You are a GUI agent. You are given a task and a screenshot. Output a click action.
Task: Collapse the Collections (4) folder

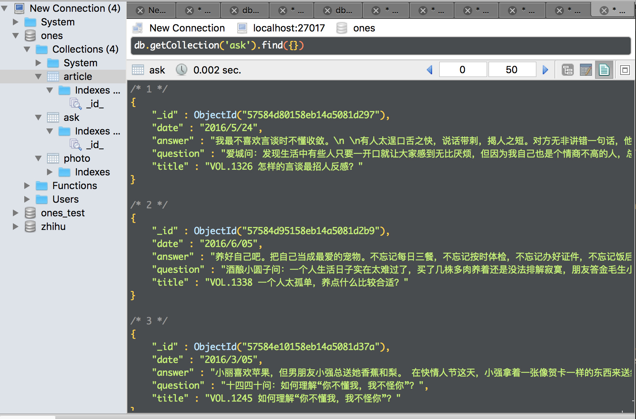27,49
